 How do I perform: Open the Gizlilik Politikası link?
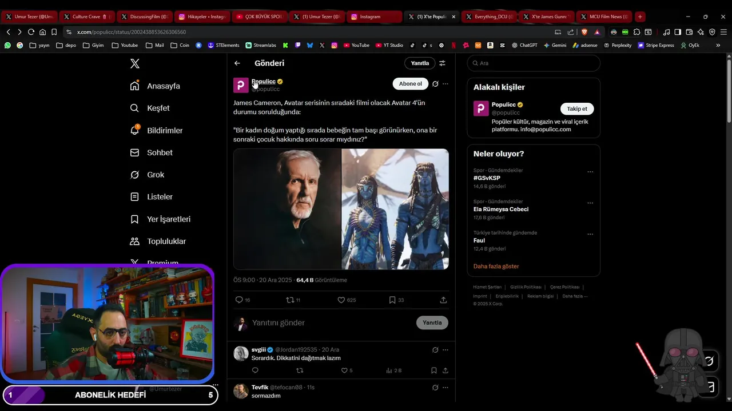click(526, 287)
